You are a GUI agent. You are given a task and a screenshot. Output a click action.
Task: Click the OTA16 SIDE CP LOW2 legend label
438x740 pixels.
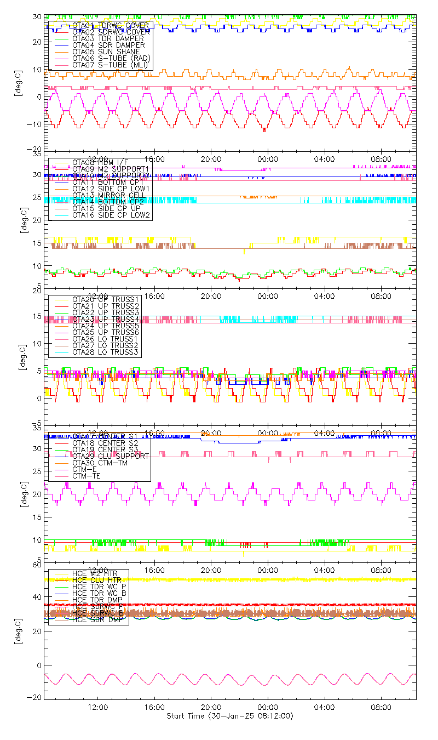111,215
